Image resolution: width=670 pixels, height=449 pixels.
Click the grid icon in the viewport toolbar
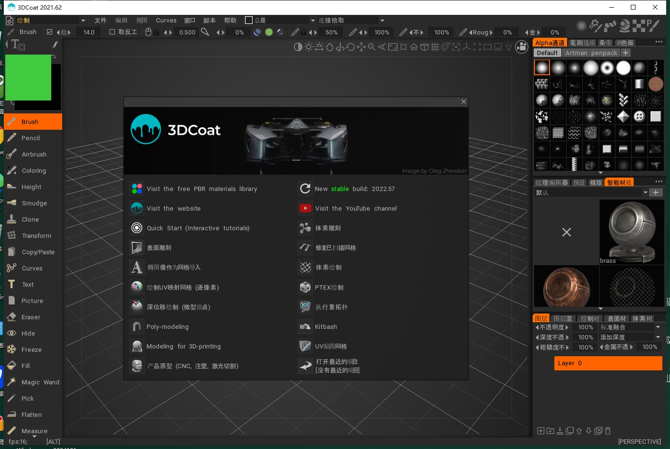[435, 47]
